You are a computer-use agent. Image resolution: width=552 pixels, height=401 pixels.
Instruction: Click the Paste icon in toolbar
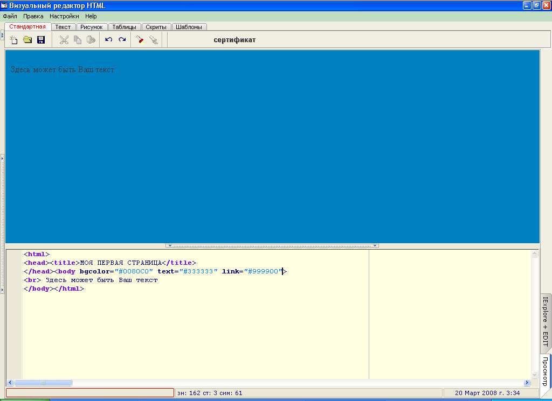tap(91, 40)
